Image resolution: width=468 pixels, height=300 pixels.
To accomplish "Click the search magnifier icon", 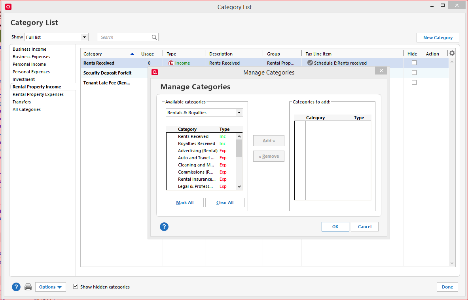I will (x=154, y=37).
